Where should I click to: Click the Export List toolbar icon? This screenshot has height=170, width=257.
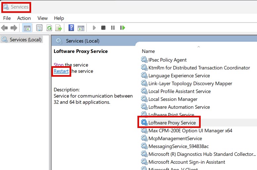coord(59,28)
